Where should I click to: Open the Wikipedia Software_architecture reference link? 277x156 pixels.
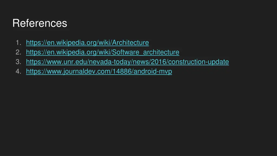click(103, 52)
